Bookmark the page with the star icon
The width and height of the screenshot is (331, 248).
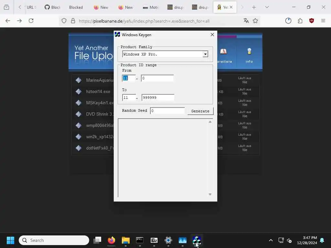pos(255,21)
